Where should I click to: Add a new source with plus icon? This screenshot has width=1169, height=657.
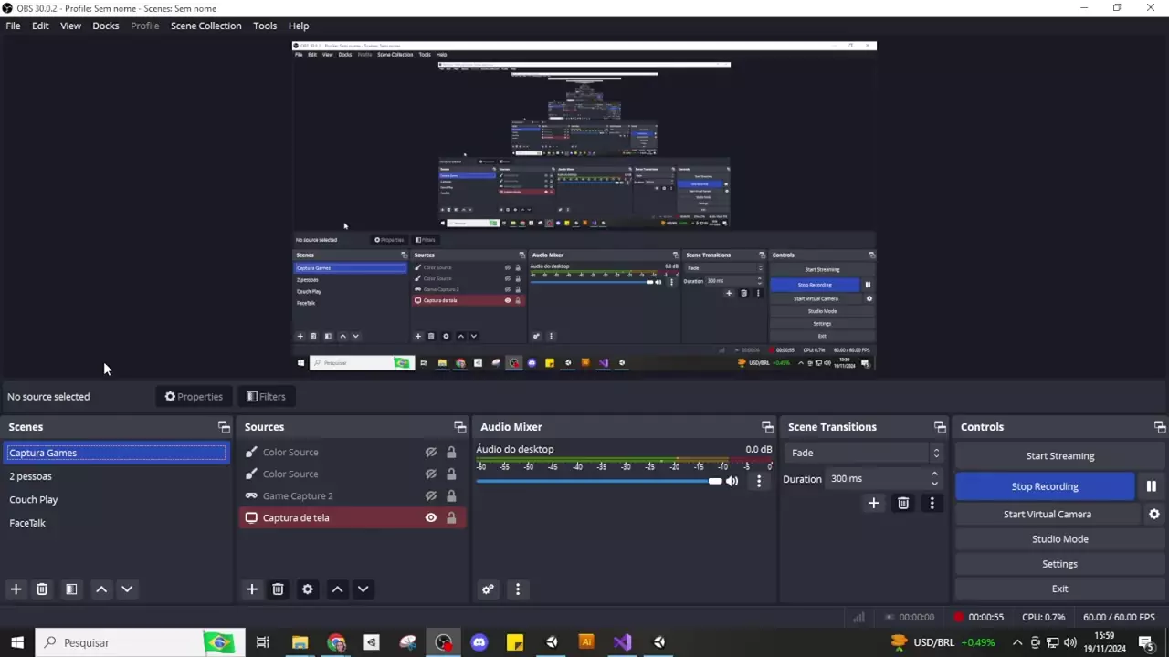(252, 589)
